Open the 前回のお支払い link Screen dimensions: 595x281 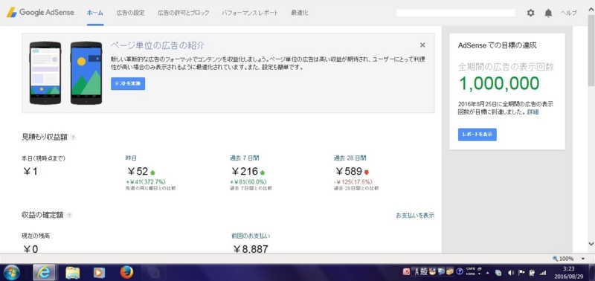point(251,236)
